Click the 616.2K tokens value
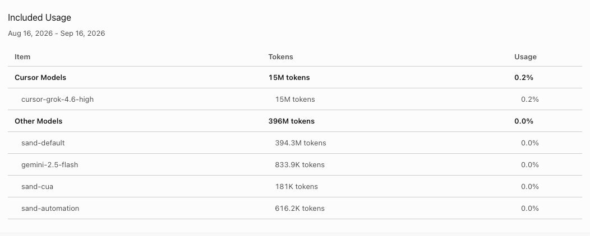The width and height of the screenshot is (590, 236). (299, 208)
